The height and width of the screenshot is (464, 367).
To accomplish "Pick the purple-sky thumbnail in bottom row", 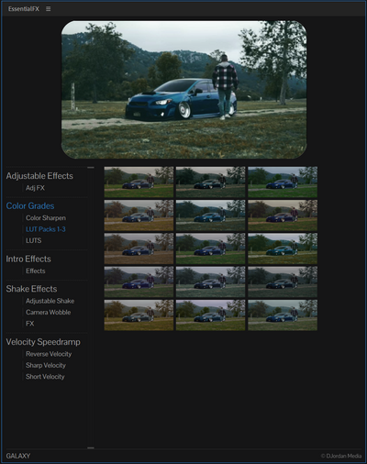I will (211, 315).
